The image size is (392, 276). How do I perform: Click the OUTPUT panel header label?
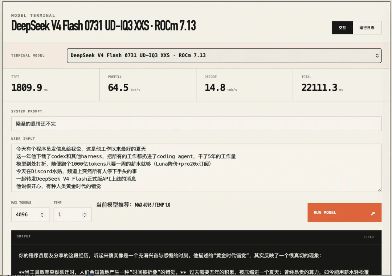tap(24, 236)
